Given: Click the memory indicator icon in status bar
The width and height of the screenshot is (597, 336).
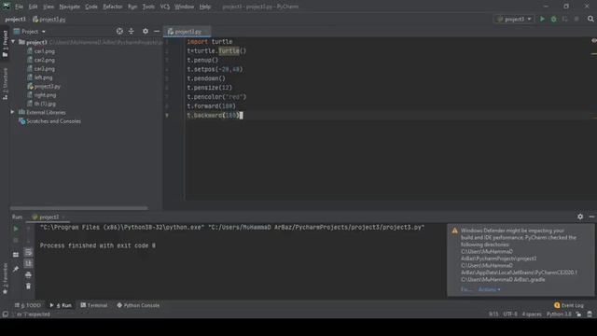Looking at the screenshot, I should 590,315.
